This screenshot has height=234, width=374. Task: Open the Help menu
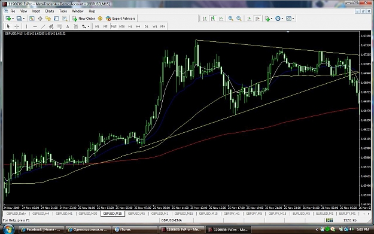coord(92,11)
